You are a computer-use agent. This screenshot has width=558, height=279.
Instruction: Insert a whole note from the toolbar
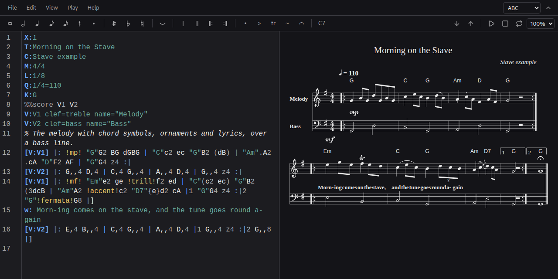click(x=10, y=24)
